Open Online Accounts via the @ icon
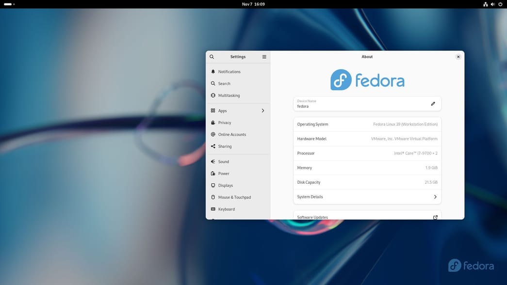The image size is (507, 285). pyautogui.click(x=213, y=134)
